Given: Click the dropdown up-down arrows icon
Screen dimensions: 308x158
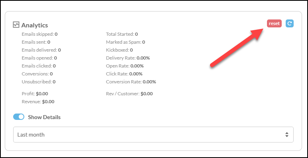Looking at the screenshot, I should click(287, 135).
